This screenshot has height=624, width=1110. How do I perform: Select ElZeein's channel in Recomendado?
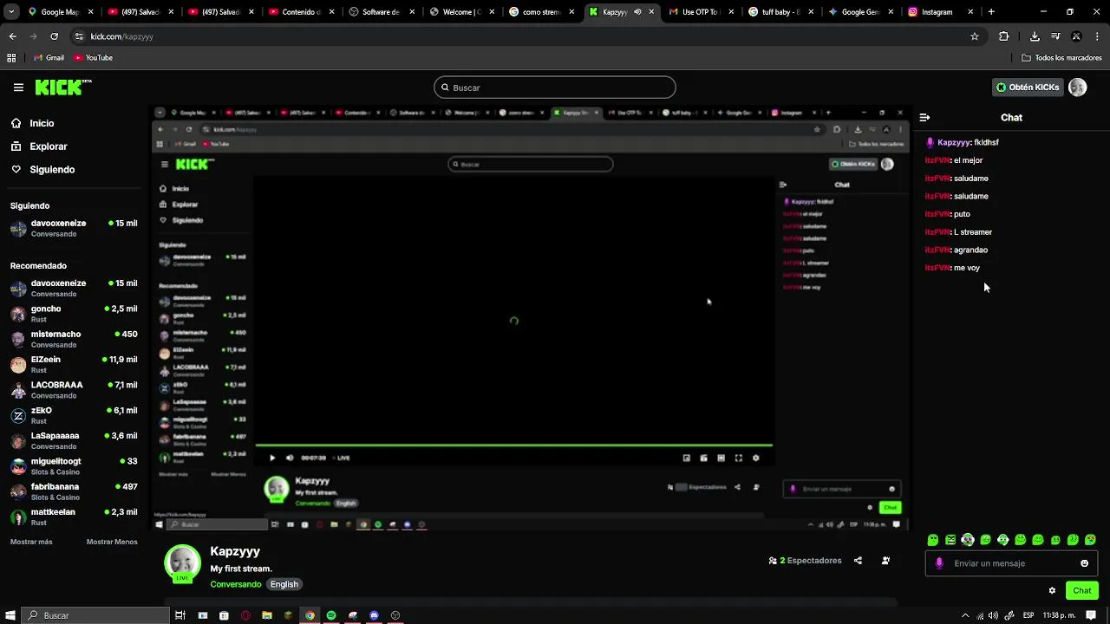click(74, 364)
